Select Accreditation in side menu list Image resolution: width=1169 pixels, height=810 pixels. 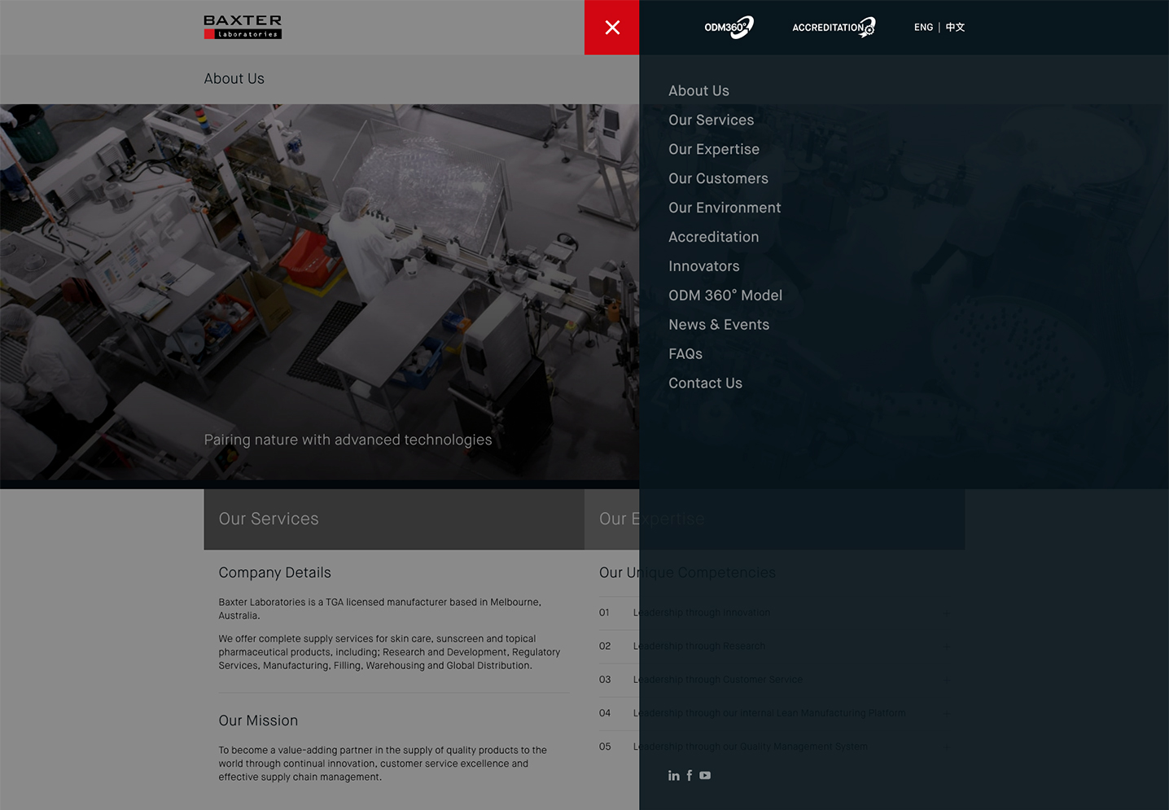coord(713,238)
